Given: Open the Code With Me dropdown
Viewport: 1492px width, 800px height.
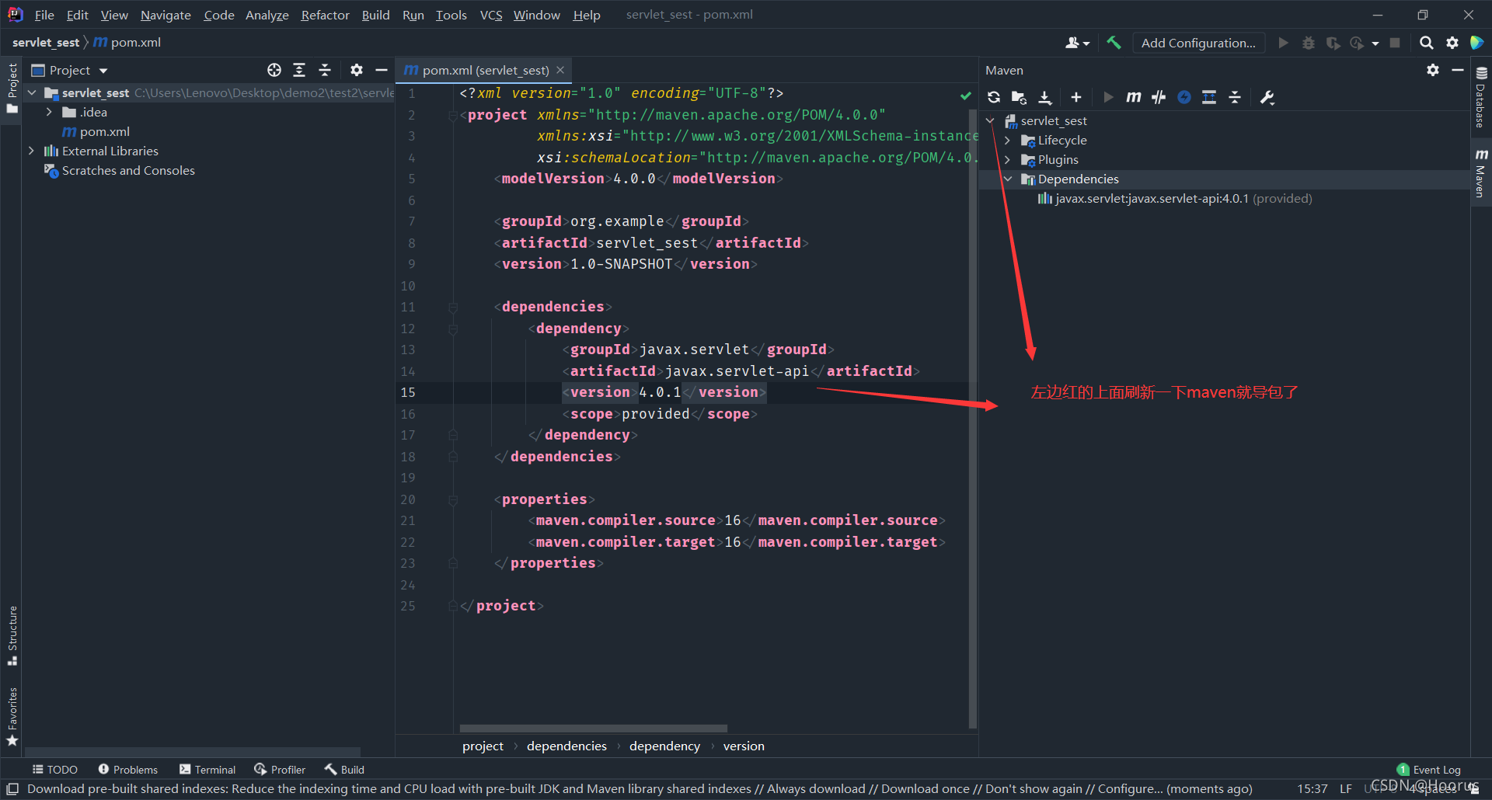Looking at the screenshot, I should 1078,43.
